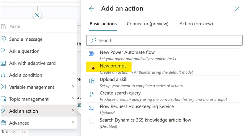Choose Add a condition
The image size is (247, 136).
point(39,75)
